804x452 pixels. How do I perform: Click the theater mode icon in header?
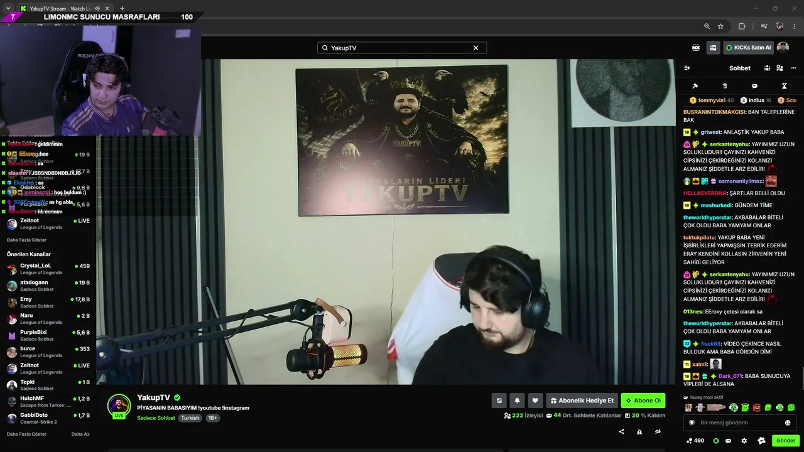(696, 48)
